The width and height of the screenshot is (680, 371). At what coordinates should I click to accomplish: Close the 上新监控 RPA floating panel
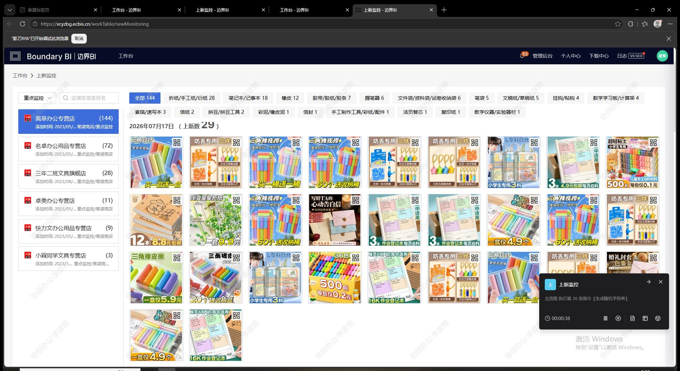tap(661, 282)
